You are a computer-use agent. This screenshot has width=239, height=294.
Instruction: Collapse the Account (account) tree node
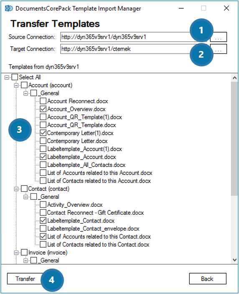(16, 85)
